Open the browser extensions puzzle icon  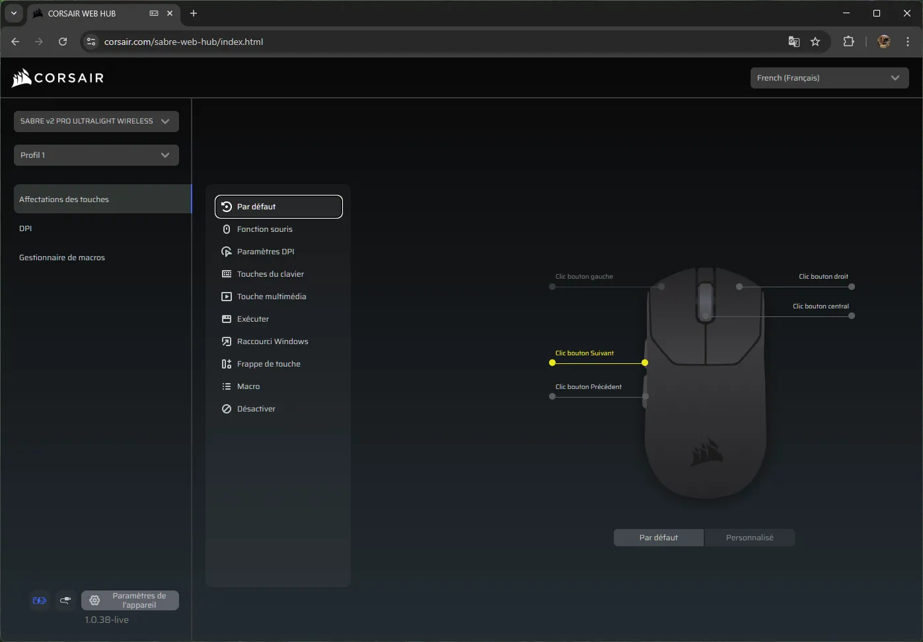click(x=848, y=42)
